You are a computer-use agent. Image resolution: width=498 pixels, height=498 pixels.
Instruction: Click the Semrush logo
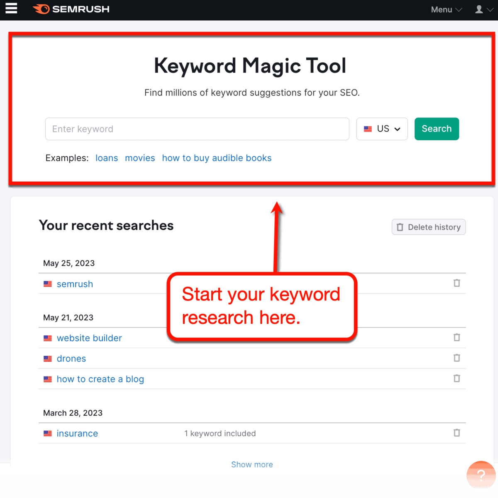tap(71, 9)
